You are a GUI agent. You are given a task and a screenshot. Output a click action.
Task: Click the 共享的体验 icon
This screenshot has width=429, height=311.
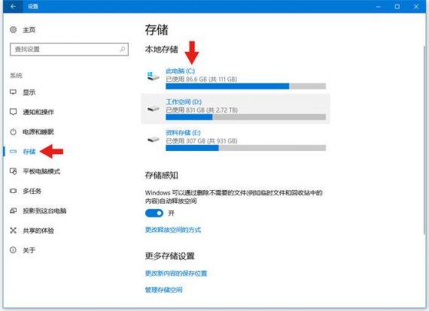click(13, 230)
